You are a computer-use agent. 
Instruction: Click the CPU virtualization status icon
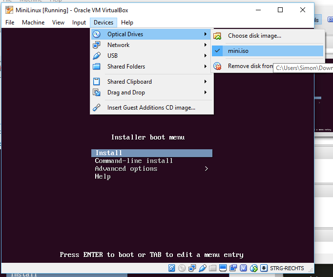pyautogui.click(x=243, y=268)
